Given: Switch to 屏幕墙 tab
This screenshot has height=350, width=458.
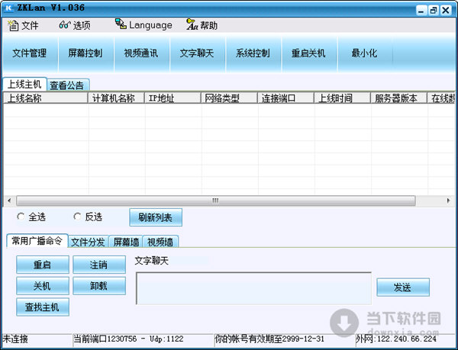Looking at the screenshot, I should [x=126, y=242].
